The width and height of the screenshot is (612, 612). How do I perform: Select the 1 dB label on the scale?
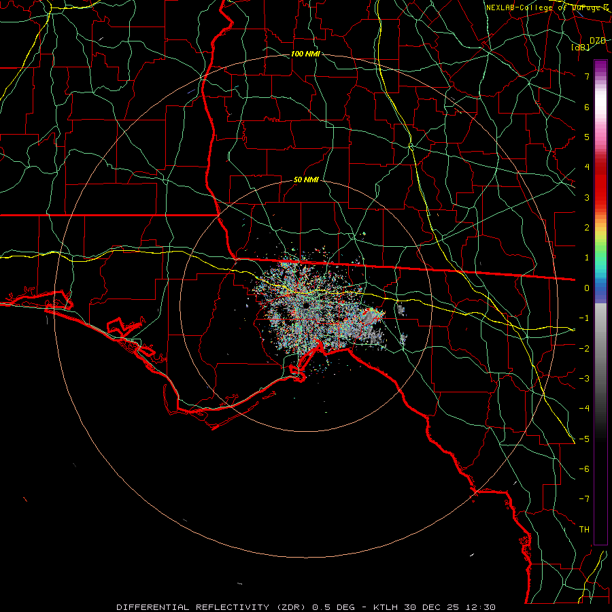[587, 258]
